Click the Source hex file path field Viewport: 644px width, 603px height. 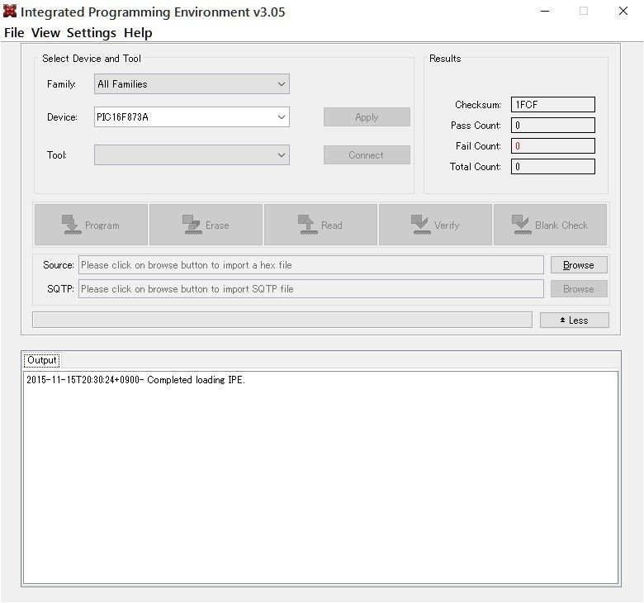pos(311,265)
